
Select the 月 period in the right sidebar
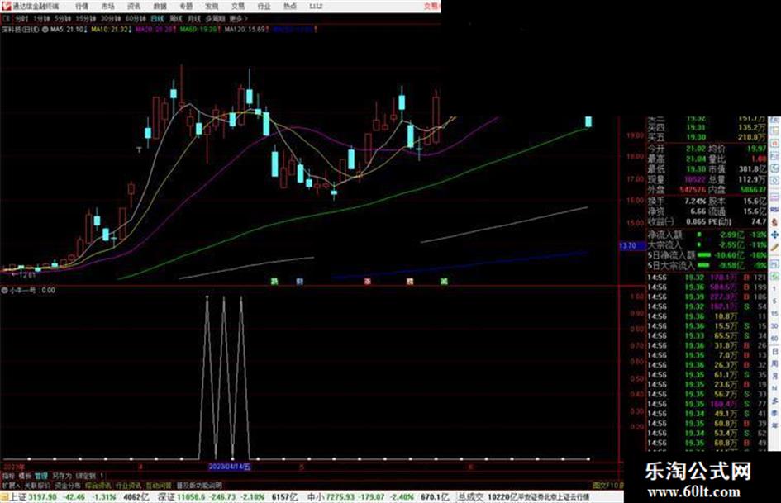pyautogui.click(x=774, y=376)
